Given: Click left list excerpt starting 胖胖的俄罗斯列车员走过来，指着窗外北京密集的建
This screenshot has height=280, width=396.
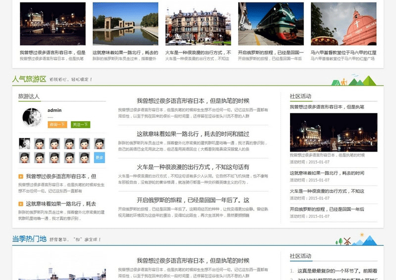Looking at the screenshot, I should click(x=61, y=215).
